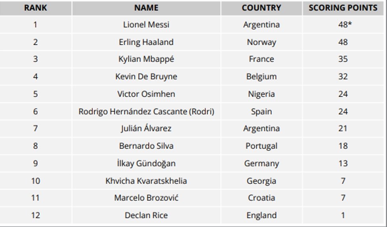Click the SCORING POINTS column header
Image resolution: width=387 pixels, height=227 pixels.
[343, 8]
